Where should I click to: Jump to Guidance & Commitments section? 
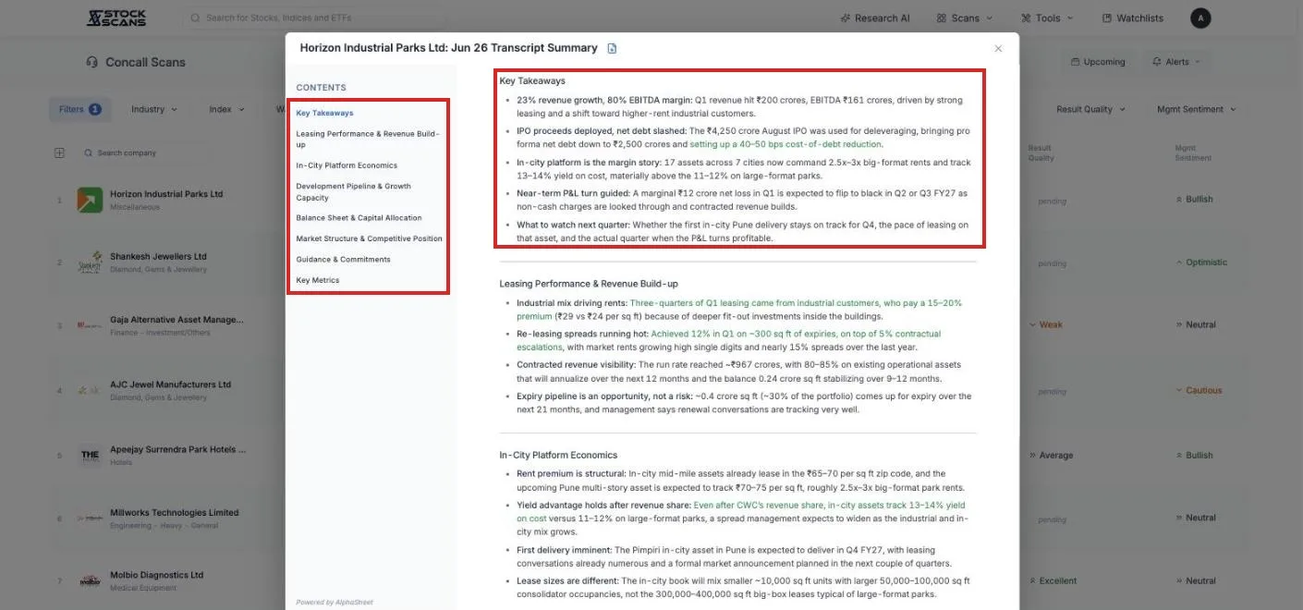343,259
